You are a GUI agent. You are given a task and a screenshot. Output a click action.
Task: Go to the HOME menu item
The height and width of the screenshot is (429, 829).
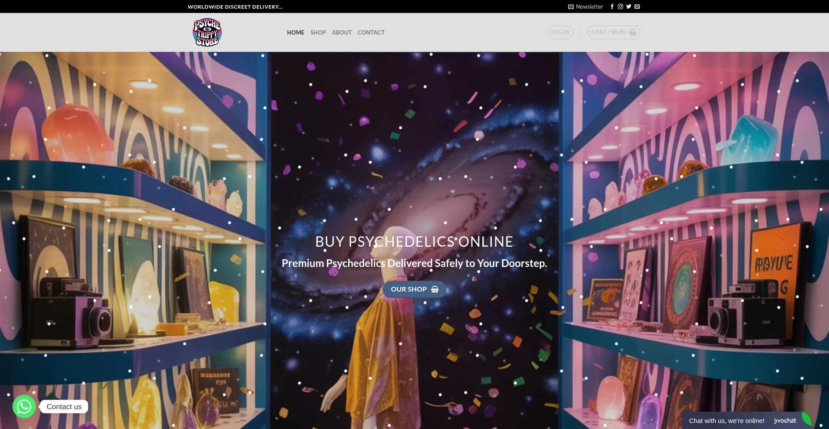tap(296, 32)
